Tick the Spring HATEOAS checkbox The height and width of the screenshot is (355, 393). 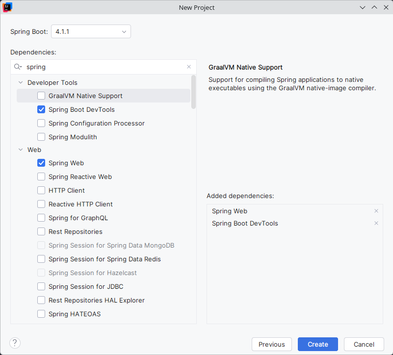[41, 314]
